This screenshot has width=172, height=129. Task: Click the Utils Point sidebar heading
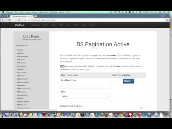[x=31, y=37]
